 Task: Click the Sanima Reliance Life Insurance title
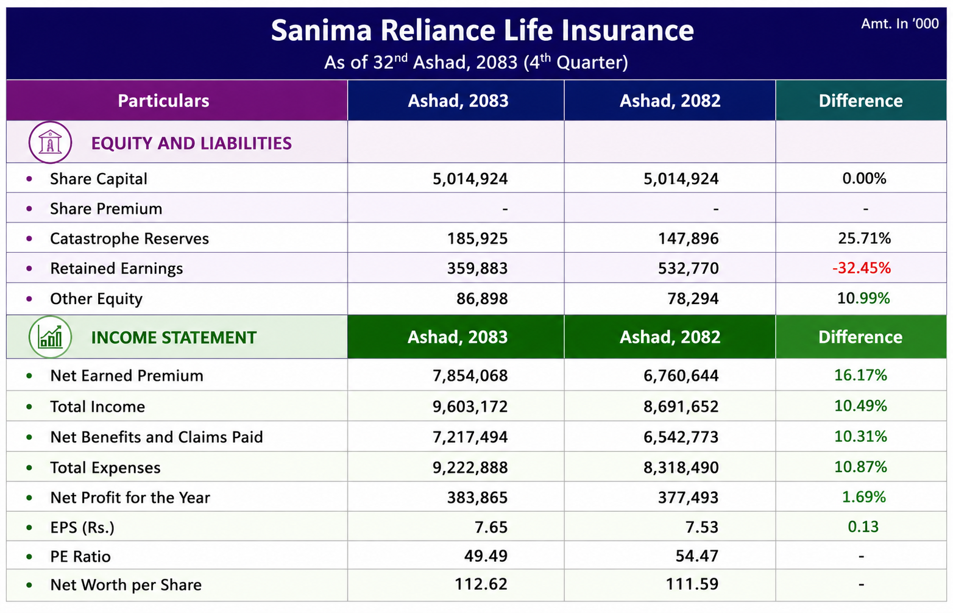tap(482, 30)
